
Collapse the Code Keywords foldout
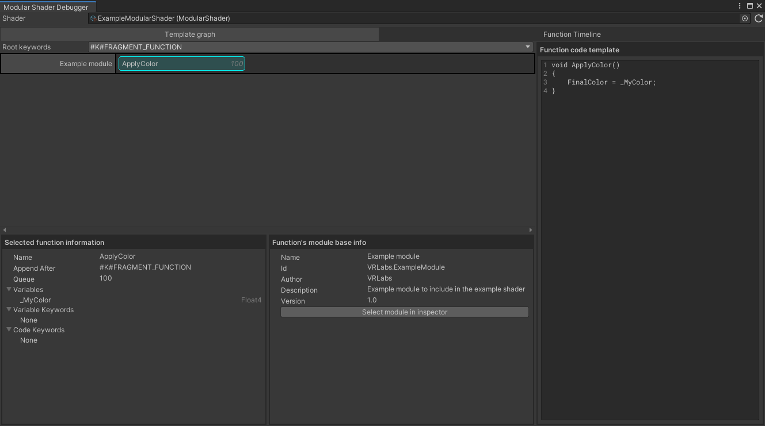pyautogui.click(x=9, y=329)
